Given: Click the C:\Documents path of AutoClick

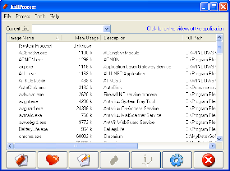Looking at the screenshot, I should click(200, 88).
